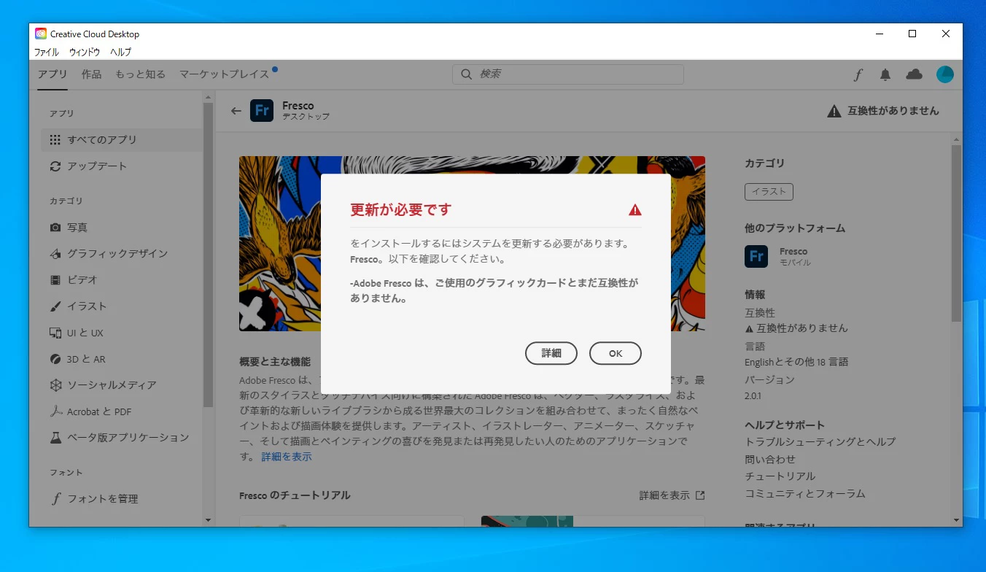Open チュートリアル link under support

pyautogui.click(x=780, y=476)
